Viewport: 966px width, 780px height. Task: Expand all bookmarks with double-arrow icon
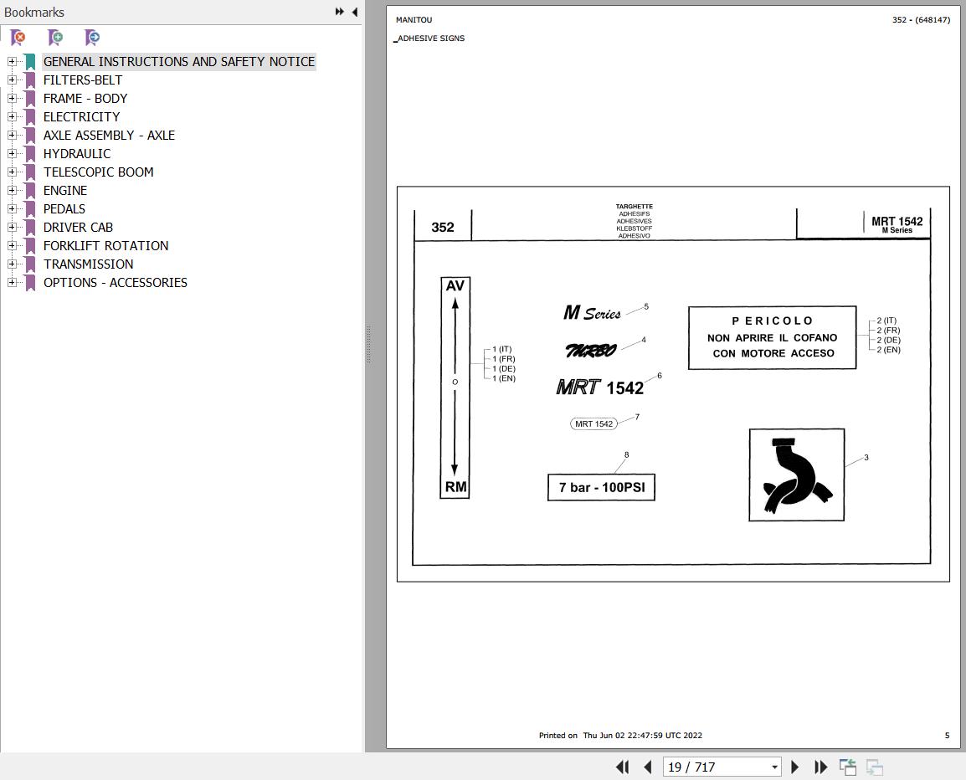[340, 12]
